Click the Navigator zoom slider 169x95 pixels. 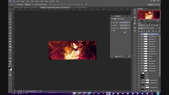(151, 21)
